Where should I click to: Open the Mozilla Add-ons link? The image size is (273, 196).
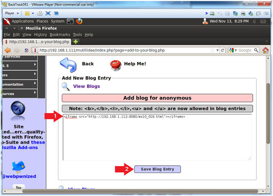[20, 148]
